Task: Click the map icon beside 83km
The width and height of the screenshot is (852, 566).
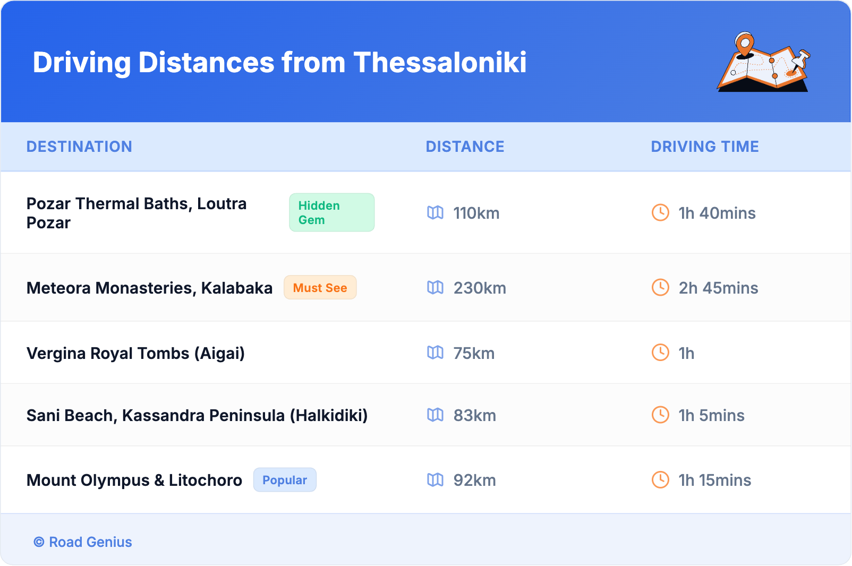Action: [x=435, y=415]
